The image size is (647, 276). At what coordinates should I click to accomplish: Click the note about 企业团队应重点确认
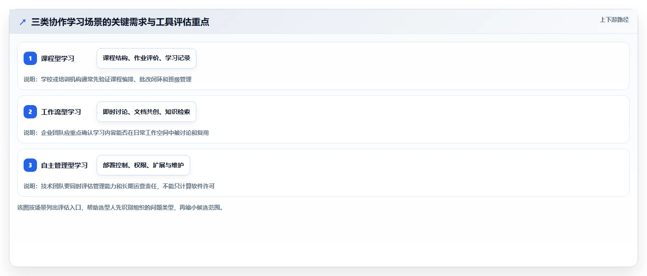tap(116, 133)
